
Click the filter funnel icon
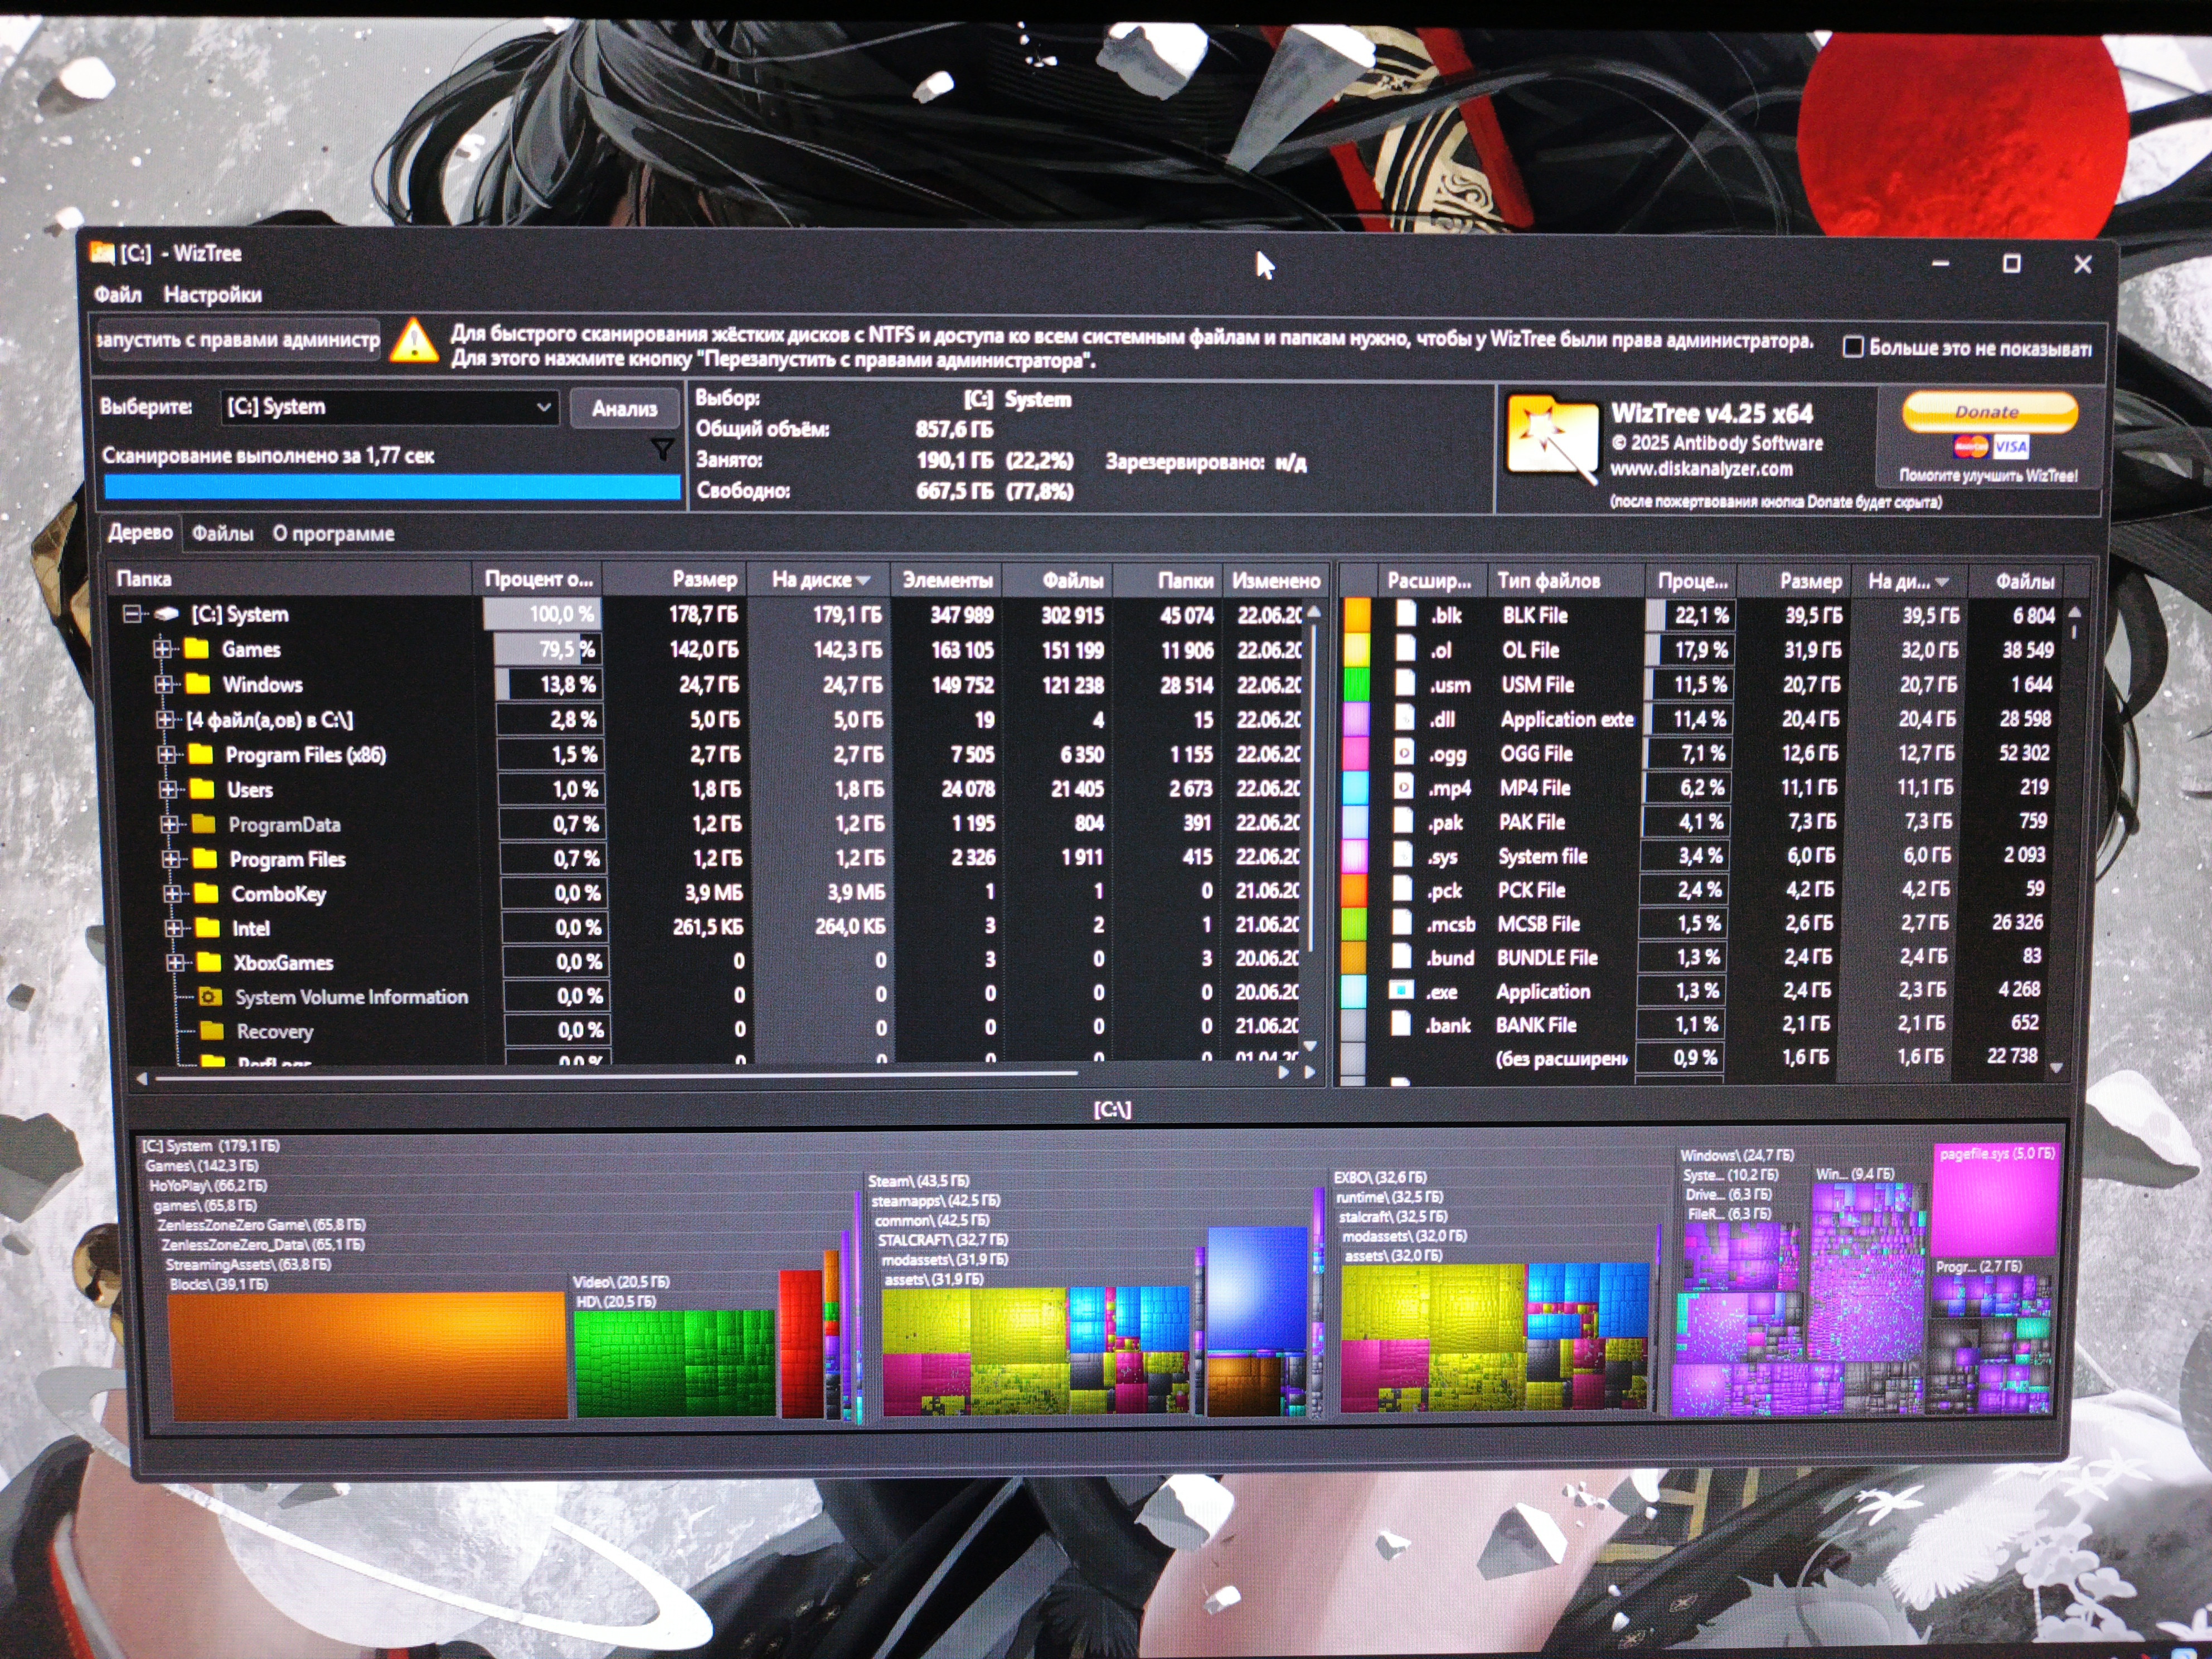point(662,451)
